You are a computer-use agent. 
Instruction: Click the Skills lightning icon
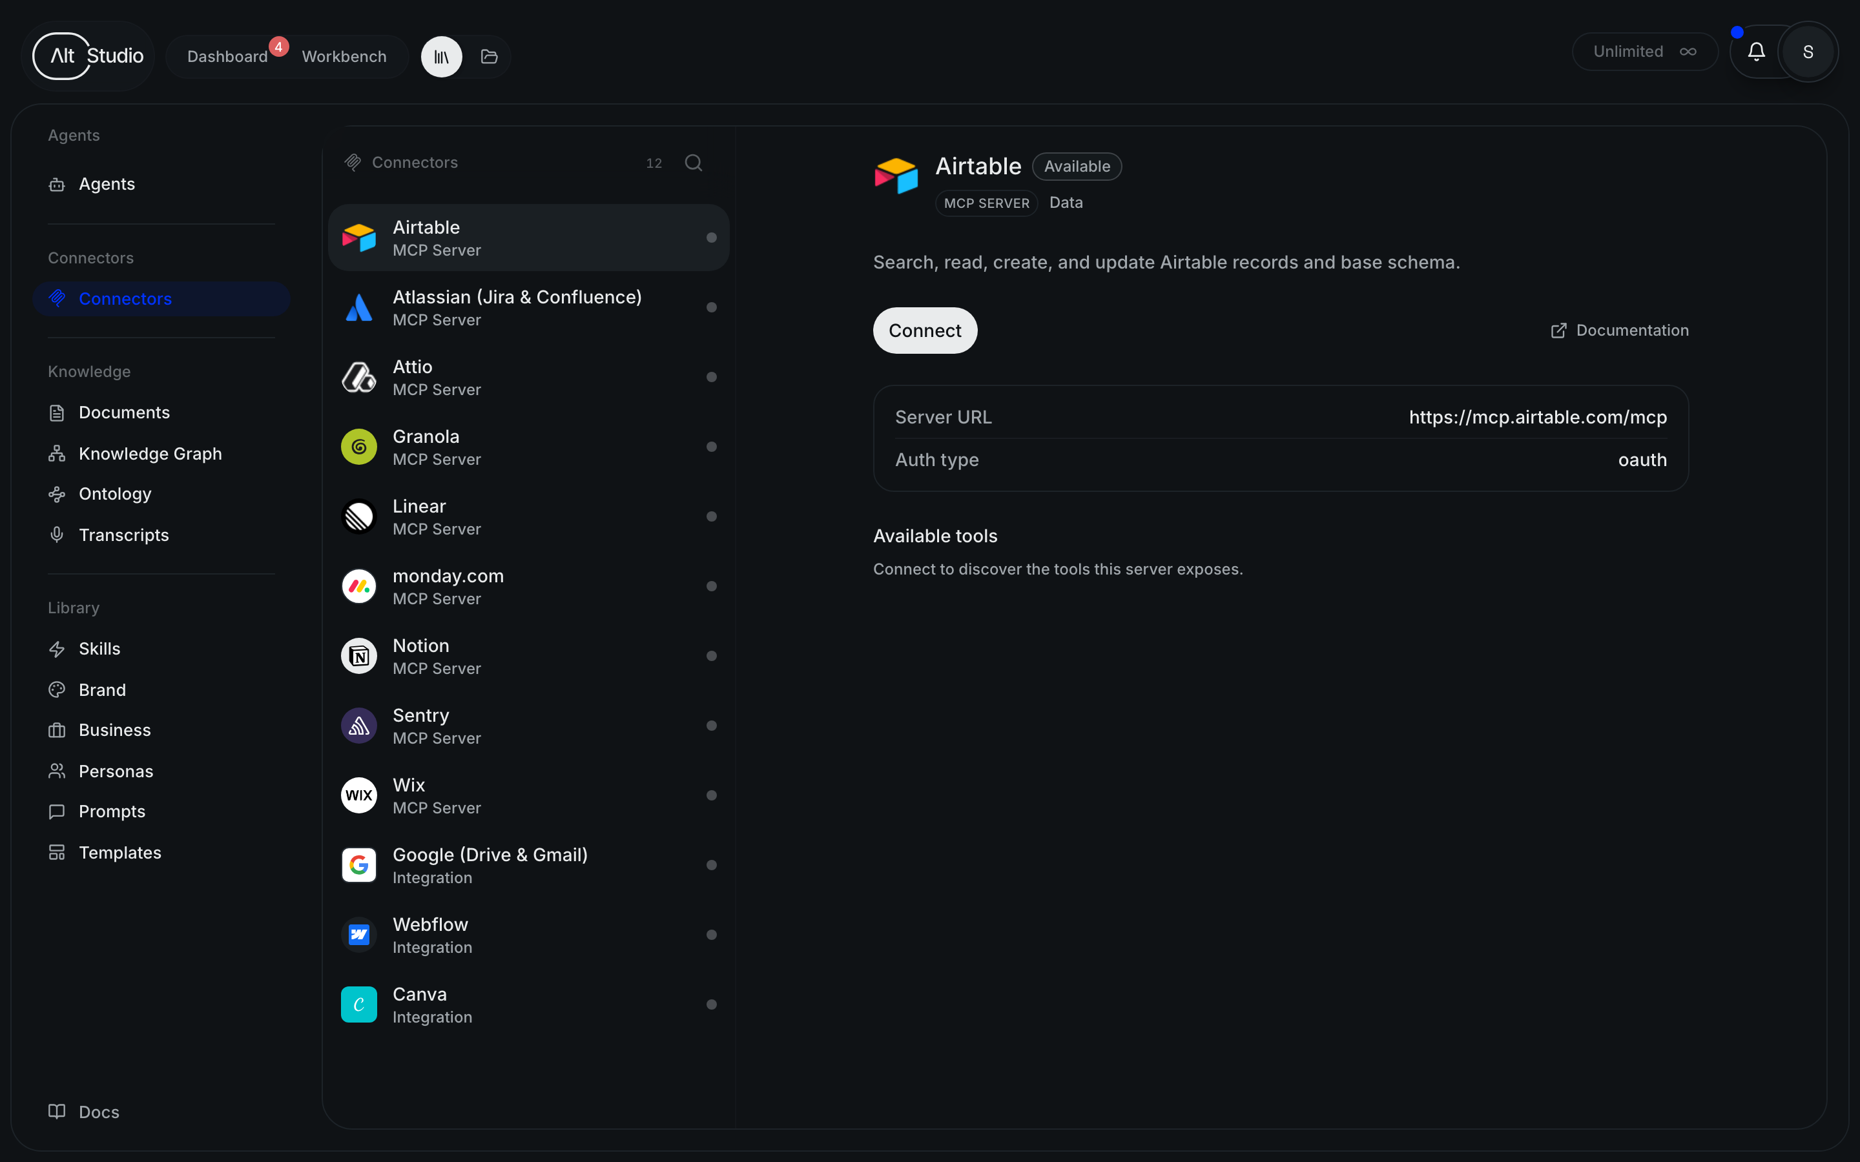(x=57, y=649)
